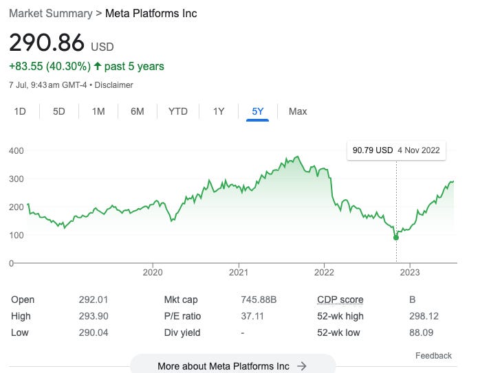Click the 52-wk high value 298.12

click(x=424, y=316)
